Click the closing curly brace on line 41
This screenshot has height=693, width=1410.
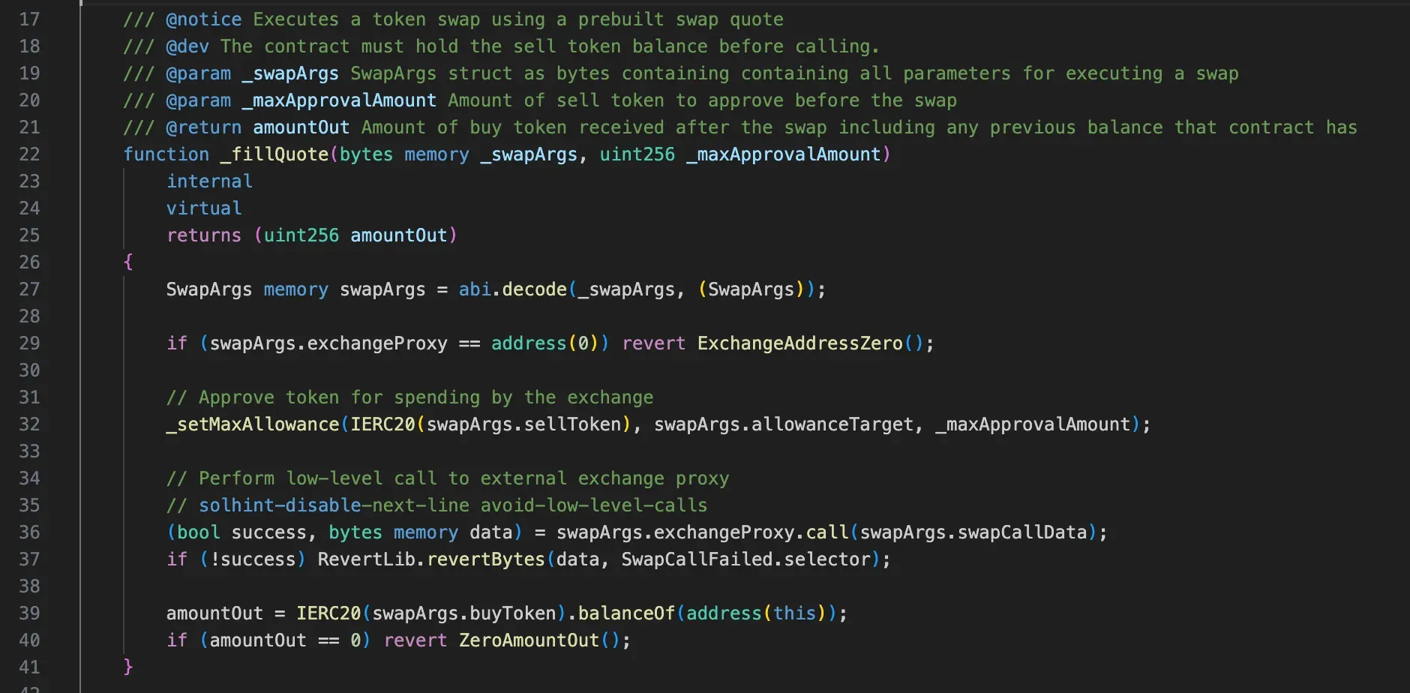pos(128,667)
